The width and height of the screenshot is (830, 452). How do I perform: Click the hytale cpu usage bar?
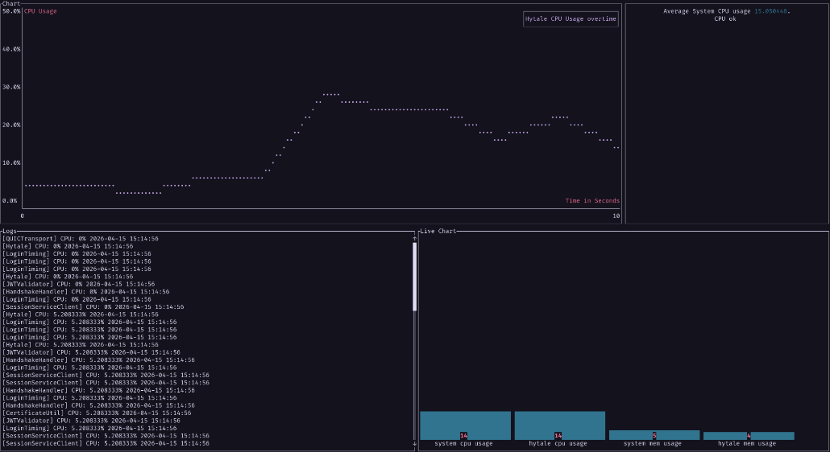coord(559,425)
